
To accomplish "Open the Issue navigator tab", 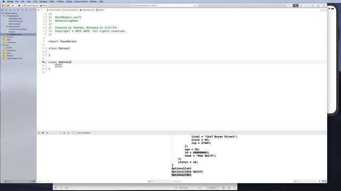I will click(x=18, y=10).
